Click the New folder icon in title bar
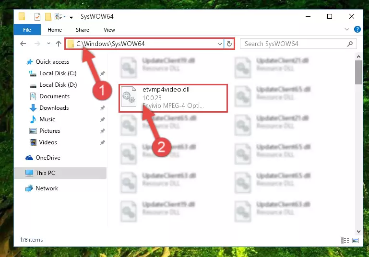This screenshot has height=257, width=369. click(48, 17)
